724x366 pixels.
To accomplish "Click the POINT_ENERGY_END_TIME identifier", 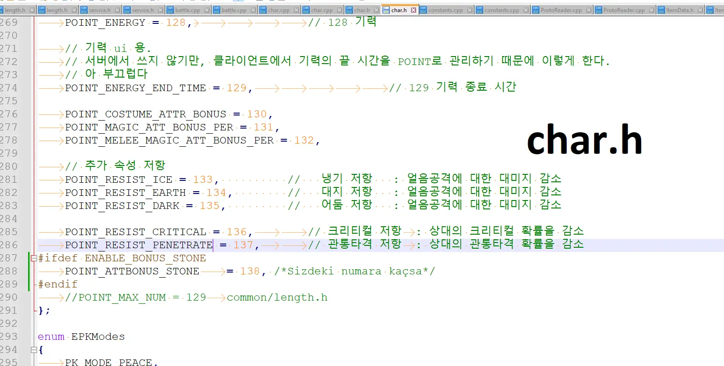I will click(x=135, y=88).
